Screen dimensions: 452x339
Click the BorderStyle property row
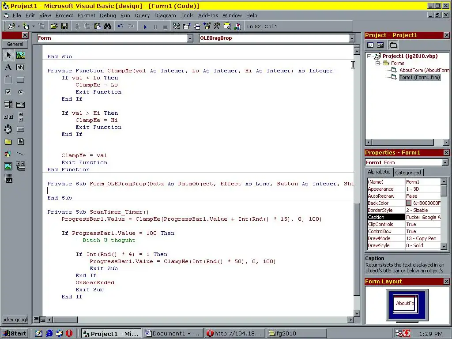tap(404, 210)
